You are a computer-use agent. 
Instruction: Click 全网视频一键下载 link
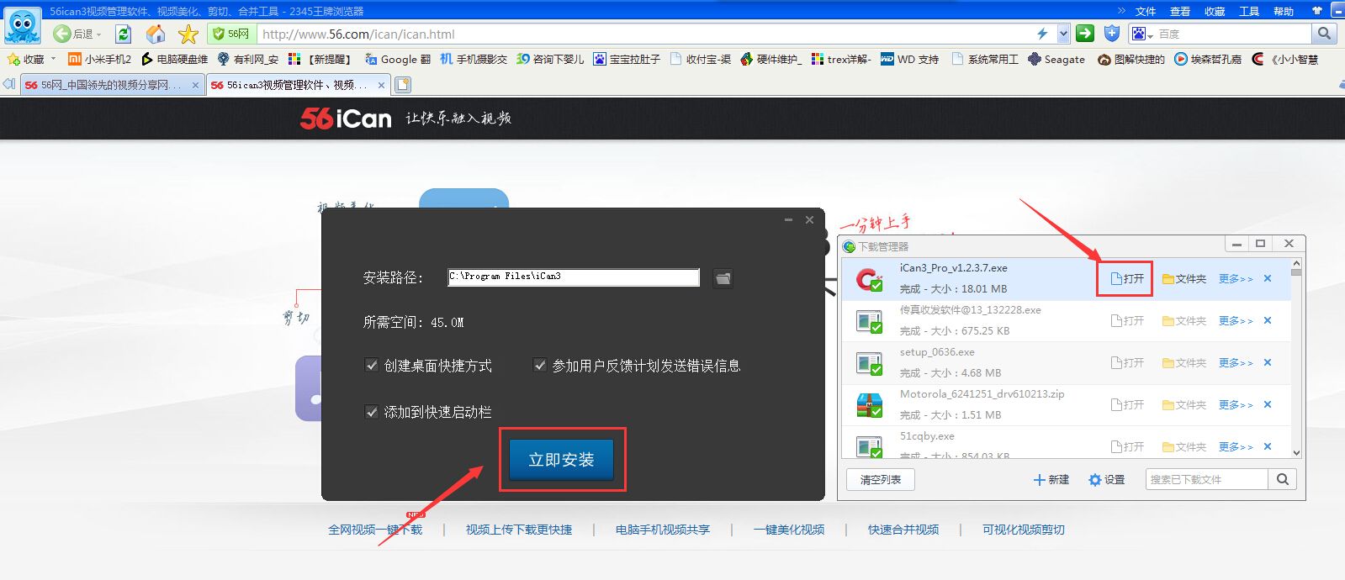point(375,530)
